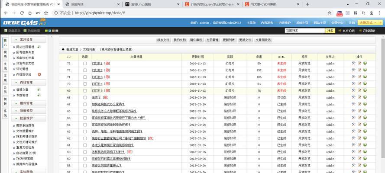Collapse the 内容管理 sidebar section
Screen dimensions: 385x173
(x=29, y=82)
